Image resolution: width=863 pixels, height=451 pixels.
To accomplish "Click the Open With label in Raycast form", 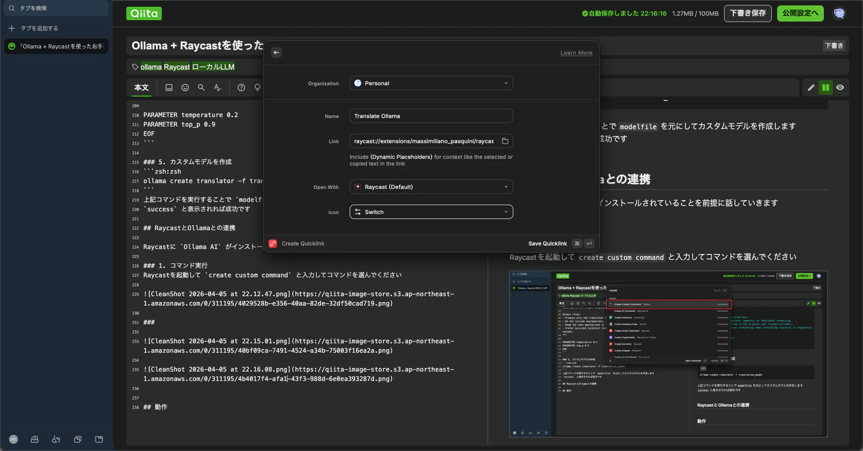I will click(x=326, y=187).
